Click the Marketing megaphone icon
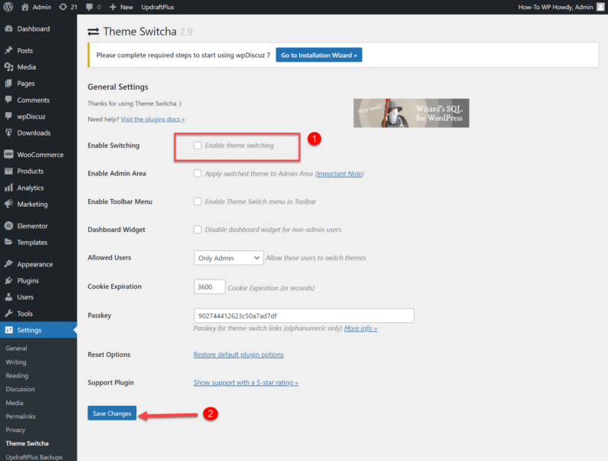This screenshot has width=608, height=461. [x=8, y=204]
